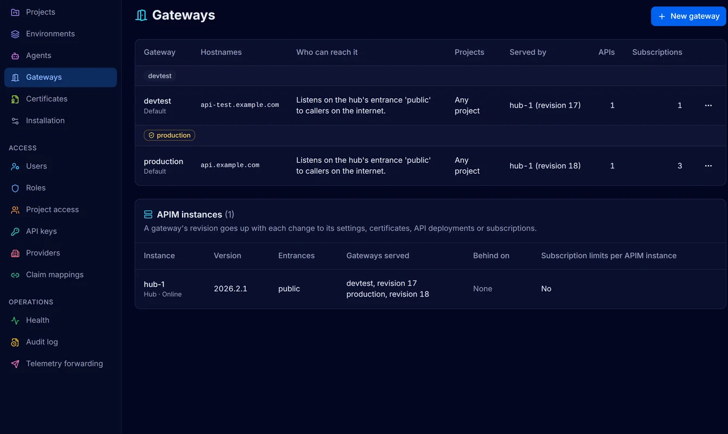Go to Roles page
The height and width of the screenshot is (434, 728).
point(60,188)
